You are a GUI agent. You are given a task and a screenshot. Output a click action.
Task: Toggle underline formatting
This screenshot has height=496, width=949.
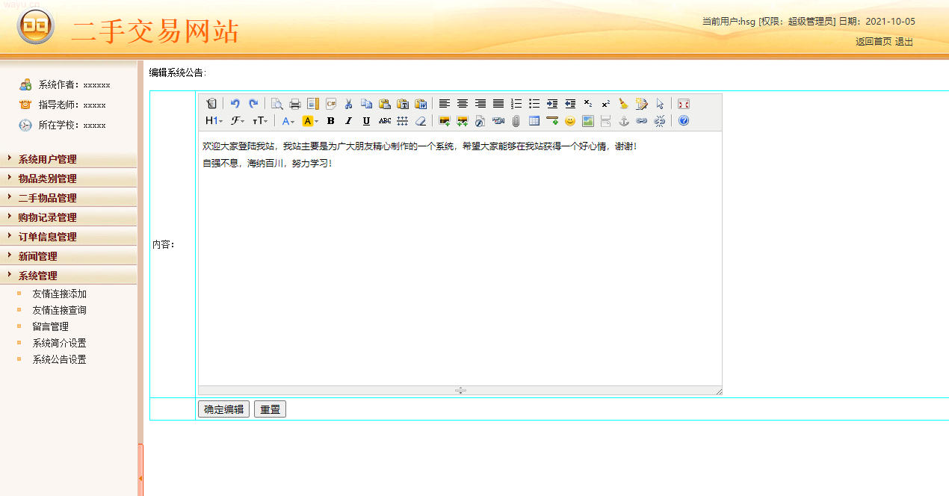366,121
